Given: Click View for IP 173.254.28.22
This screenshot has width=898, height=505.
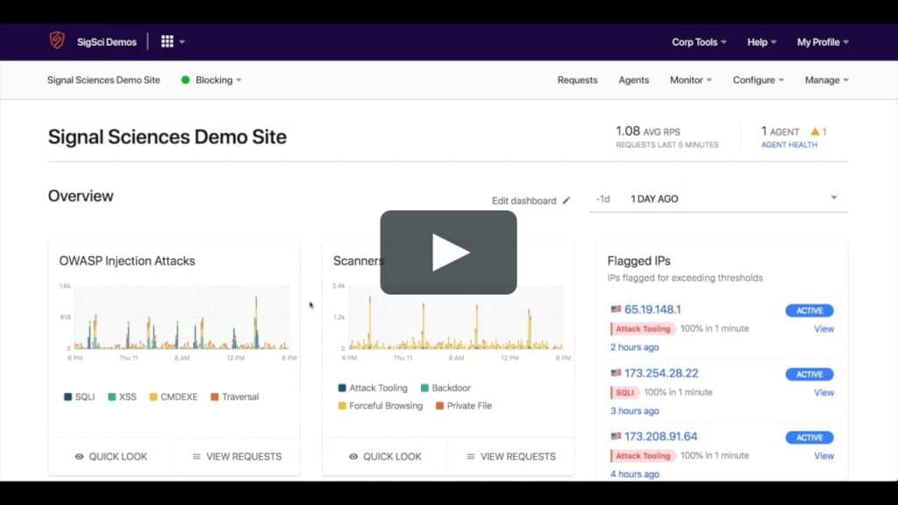Looking at the screenshot, I should [x=823, y=393].
